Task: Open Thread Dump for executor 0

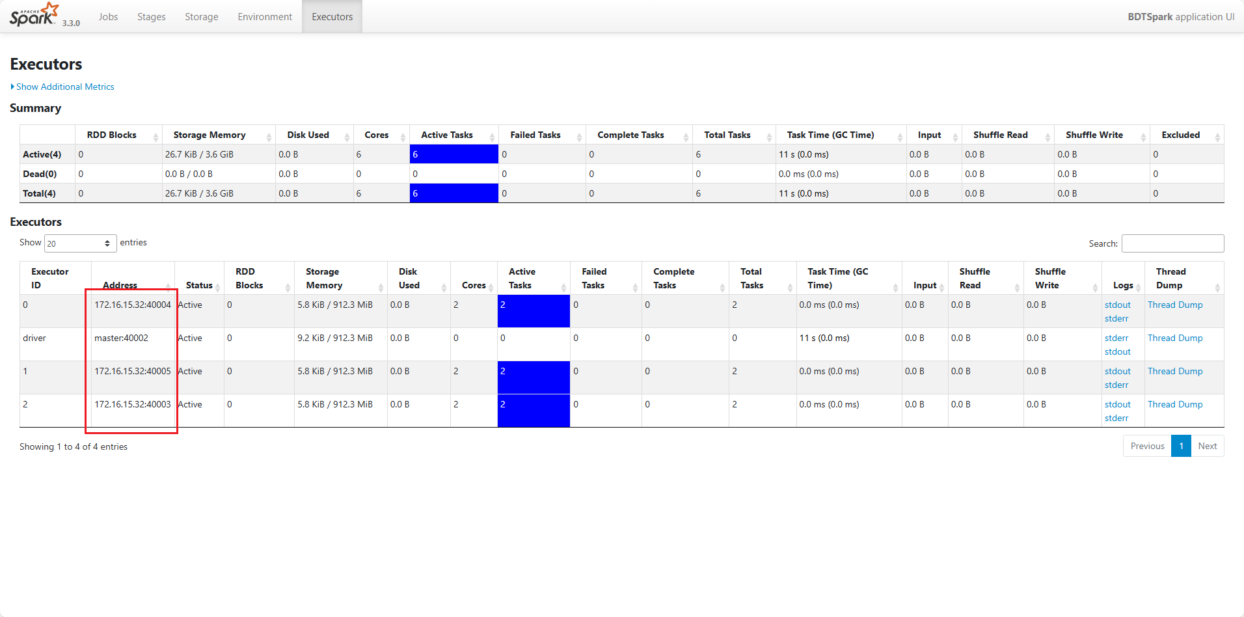Action: coord(1175,305)
